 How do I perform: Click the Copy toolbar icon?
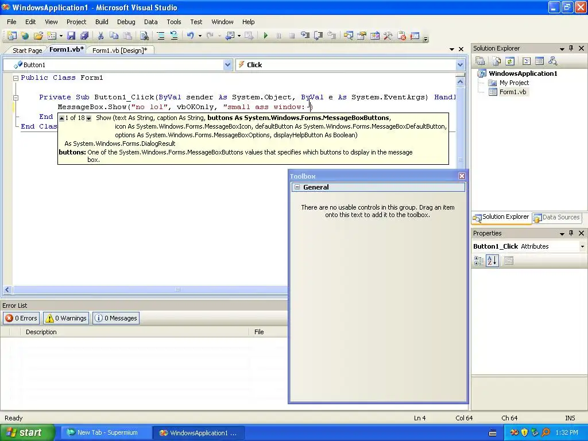tap(114, 36)
